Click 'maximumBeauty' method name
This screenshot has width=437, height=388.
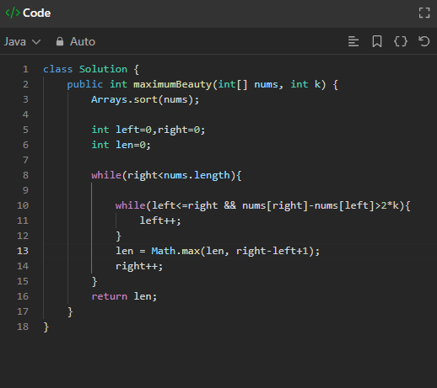[x=172, y=84]
